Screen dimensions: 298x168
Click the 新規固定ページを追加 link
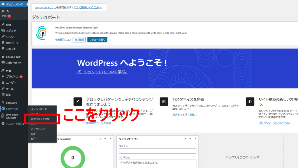point(98,123)
